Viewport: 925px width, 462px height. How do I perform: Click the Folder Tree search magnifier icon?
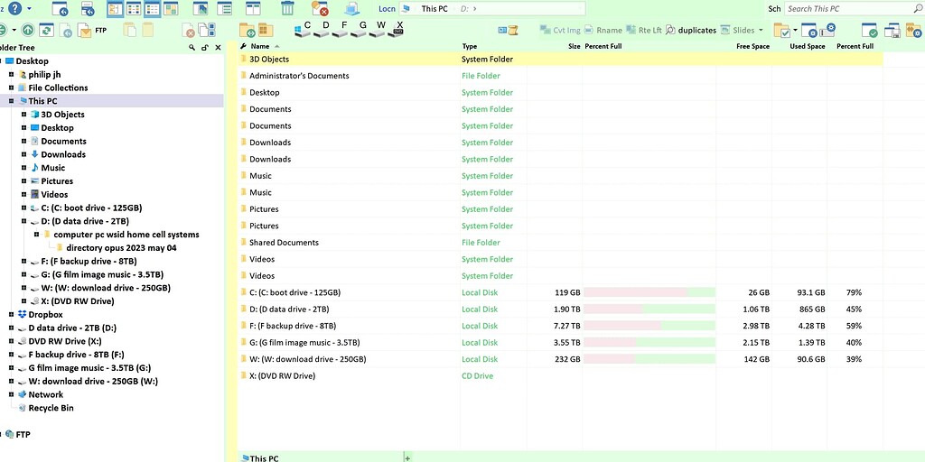coord(192,48)
